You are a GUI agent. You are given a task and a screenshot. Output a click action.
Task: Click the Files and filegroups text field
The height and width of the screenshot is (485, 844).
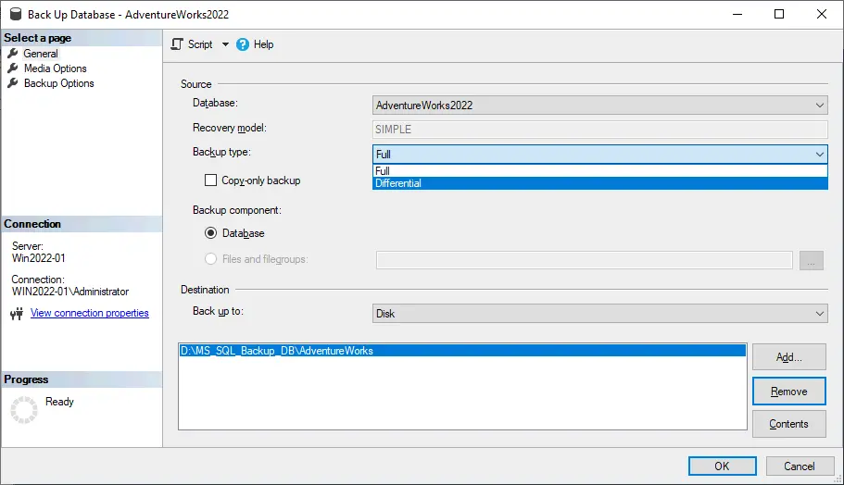(x=584, y=260)
